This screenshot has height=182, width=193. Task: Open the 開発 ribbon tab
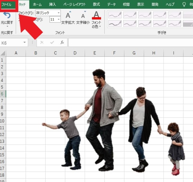pyautogui.click(x=155, y=5)
